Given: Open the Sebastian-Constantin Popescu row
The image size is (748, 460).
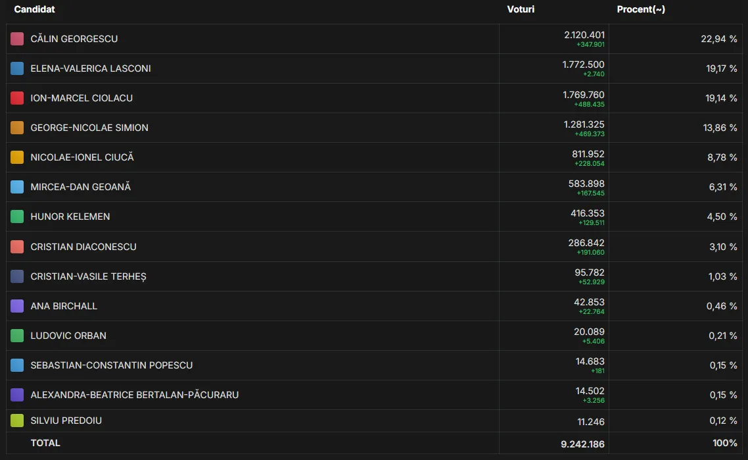Looking at the screenshot, I should coord(112,365).
